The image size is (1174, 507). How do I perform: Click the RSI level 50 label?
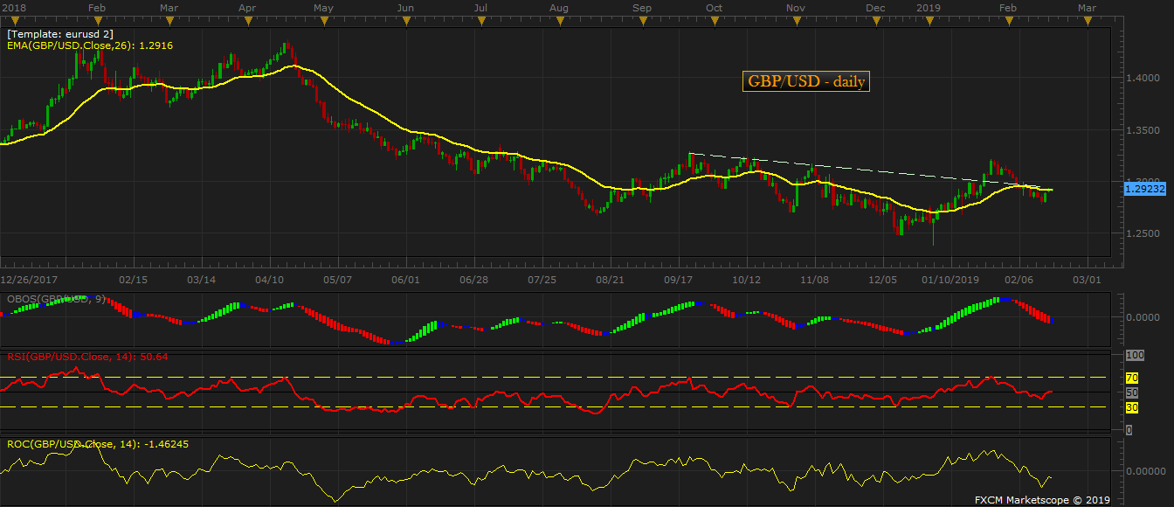click(1129, 393)
